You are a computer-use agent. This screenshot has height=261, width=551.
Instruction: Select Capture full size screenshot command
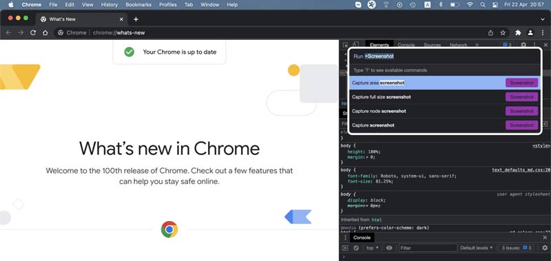(444, 97)
